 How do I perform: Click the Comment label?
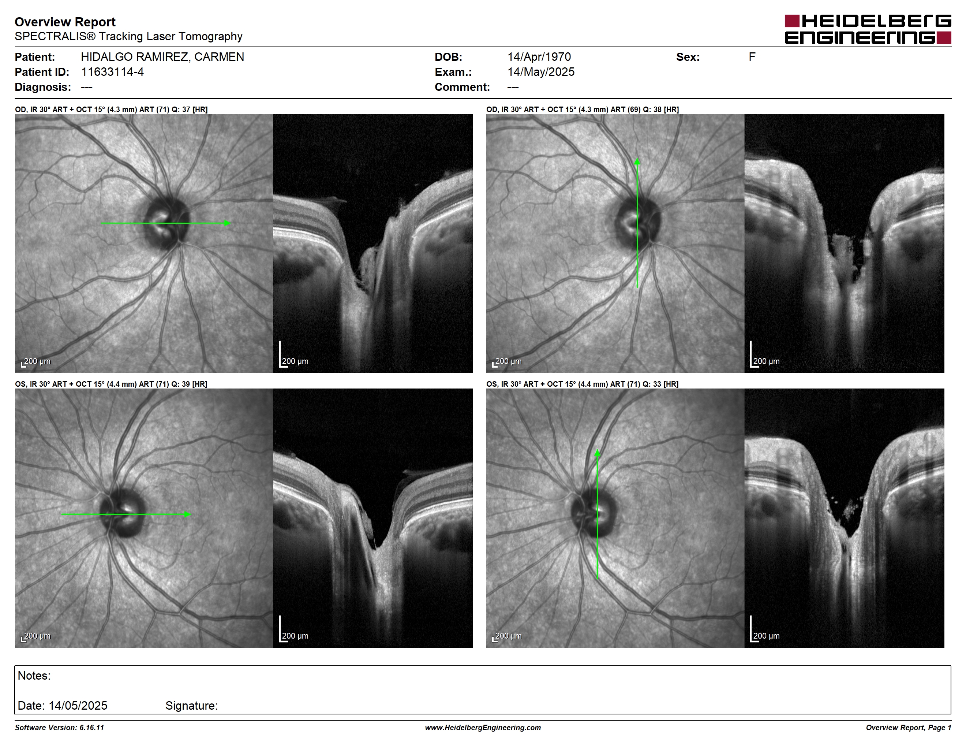tap(462, 87)
